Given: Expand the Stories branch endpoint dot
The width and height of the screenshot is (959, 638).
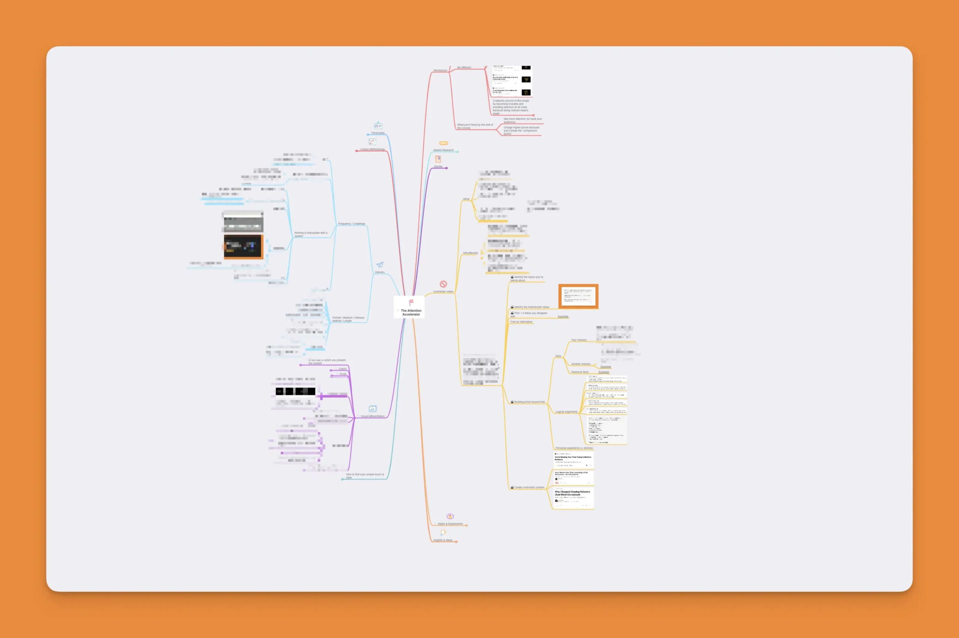Looking at the screenshot, I should click(x=447, y=168).
